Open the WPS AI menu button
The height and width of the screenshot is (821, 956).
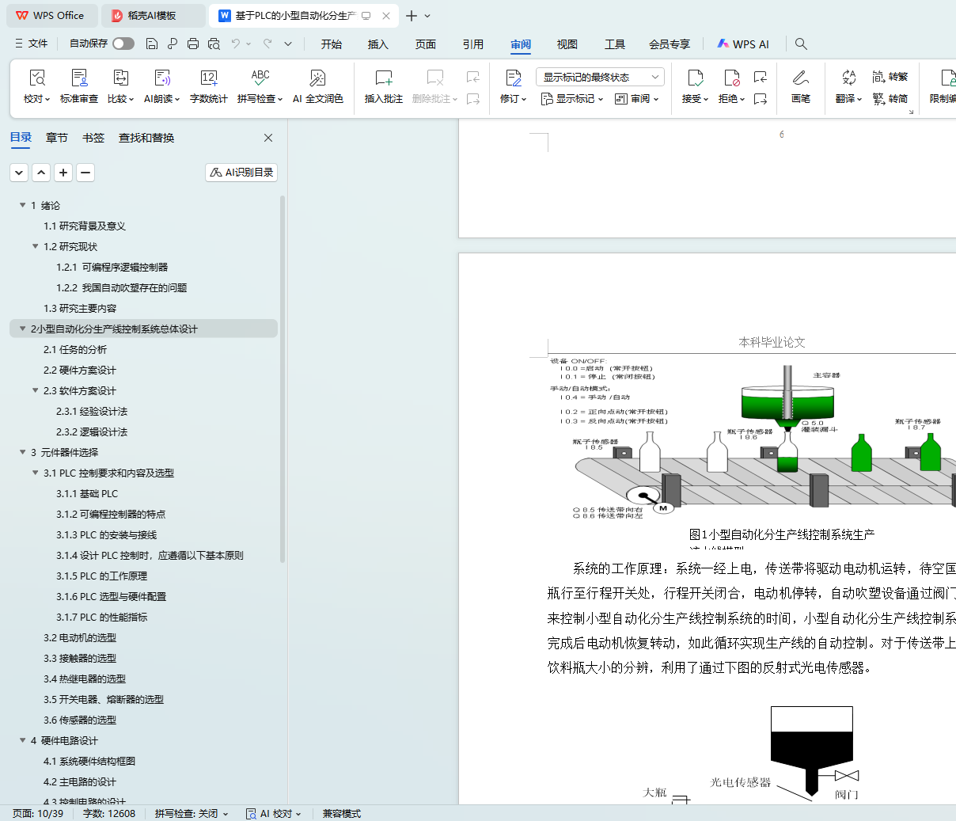pyautogui.click(x=743, y=44)
